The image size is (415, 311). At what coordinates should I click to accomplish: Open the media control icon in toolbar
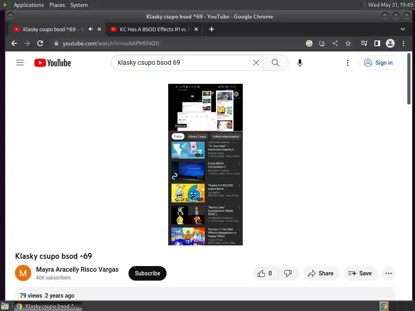[x=364, y=43]
